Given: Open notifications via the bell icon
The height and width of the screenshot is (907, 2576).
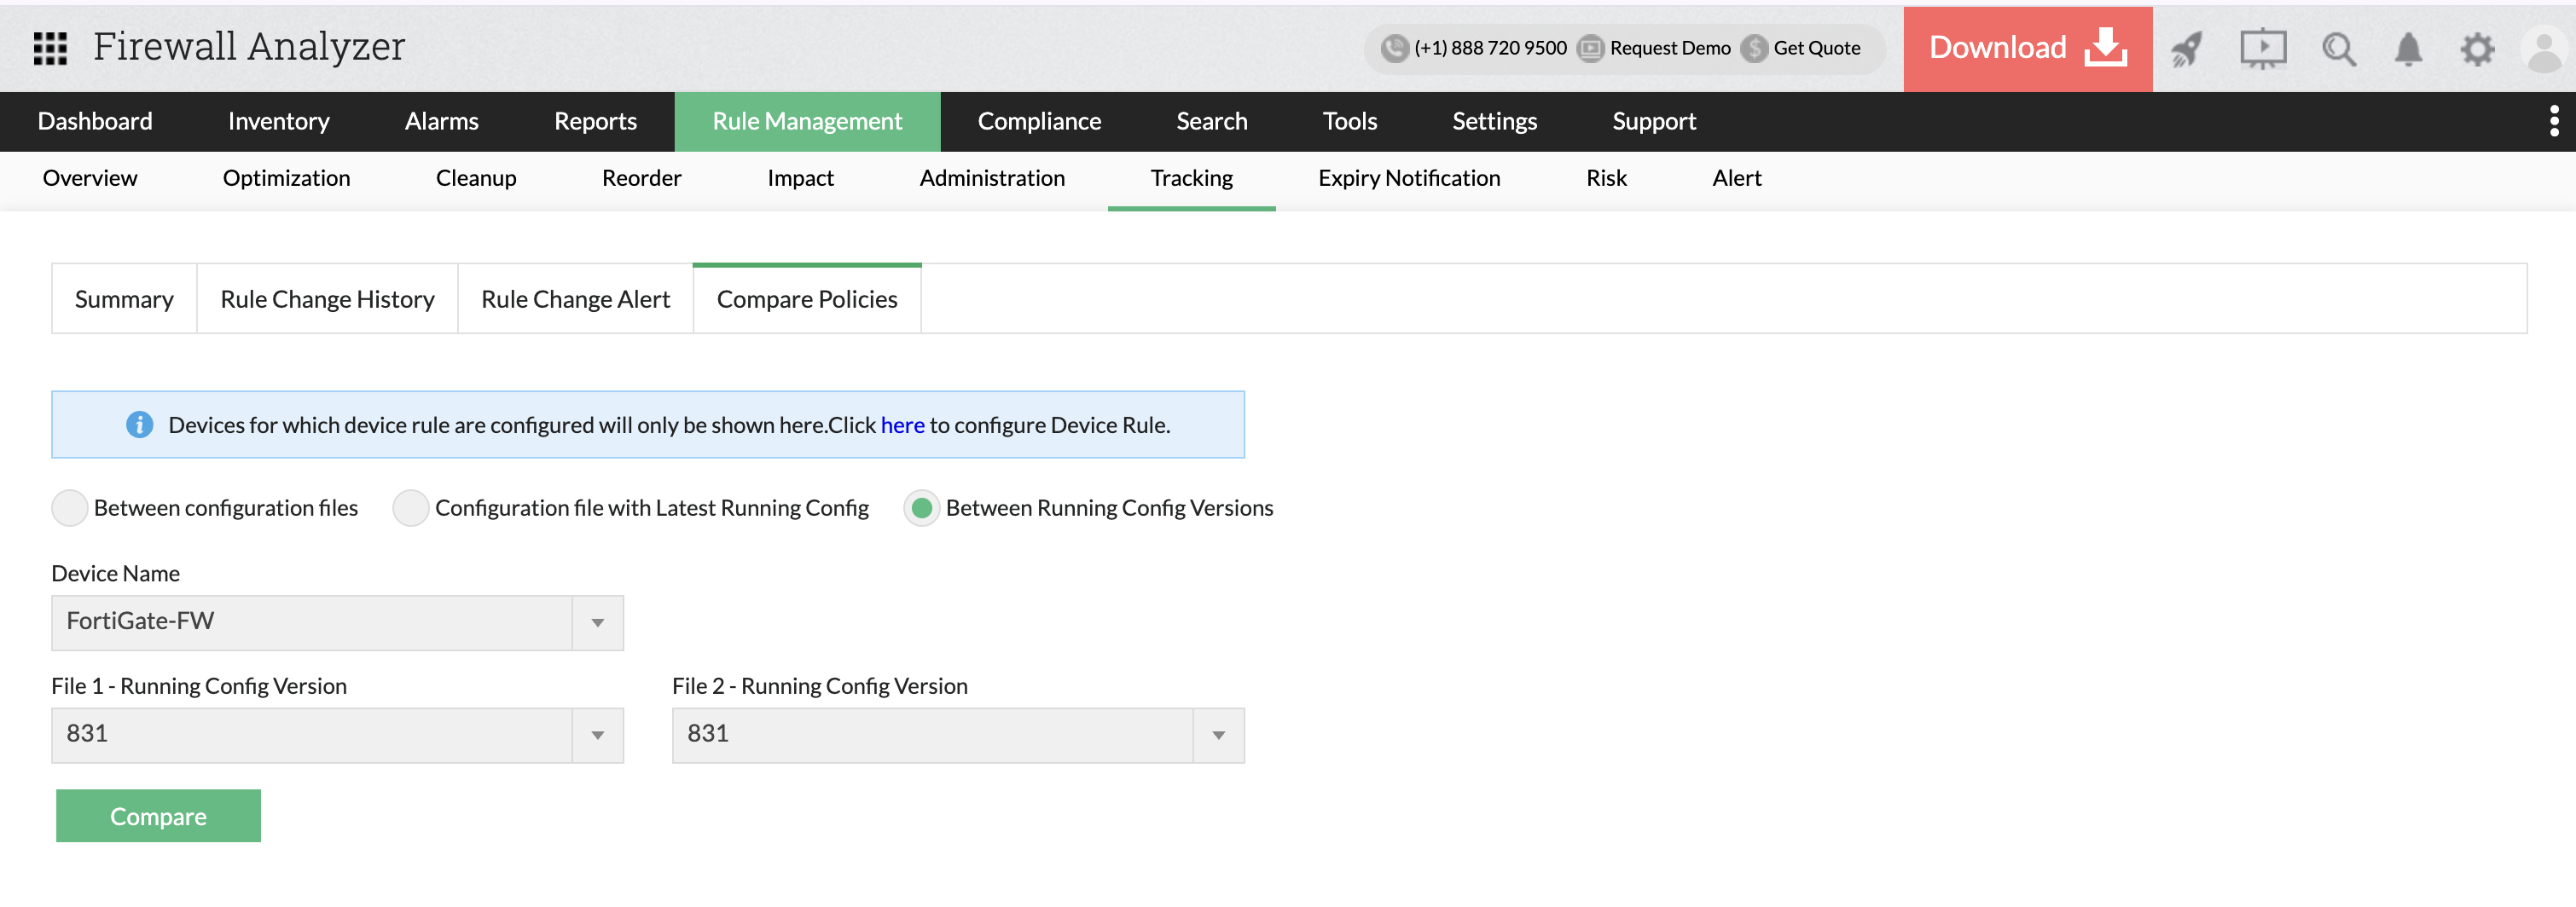Looking at the screenshot, I should click(x=2409, y=47).
